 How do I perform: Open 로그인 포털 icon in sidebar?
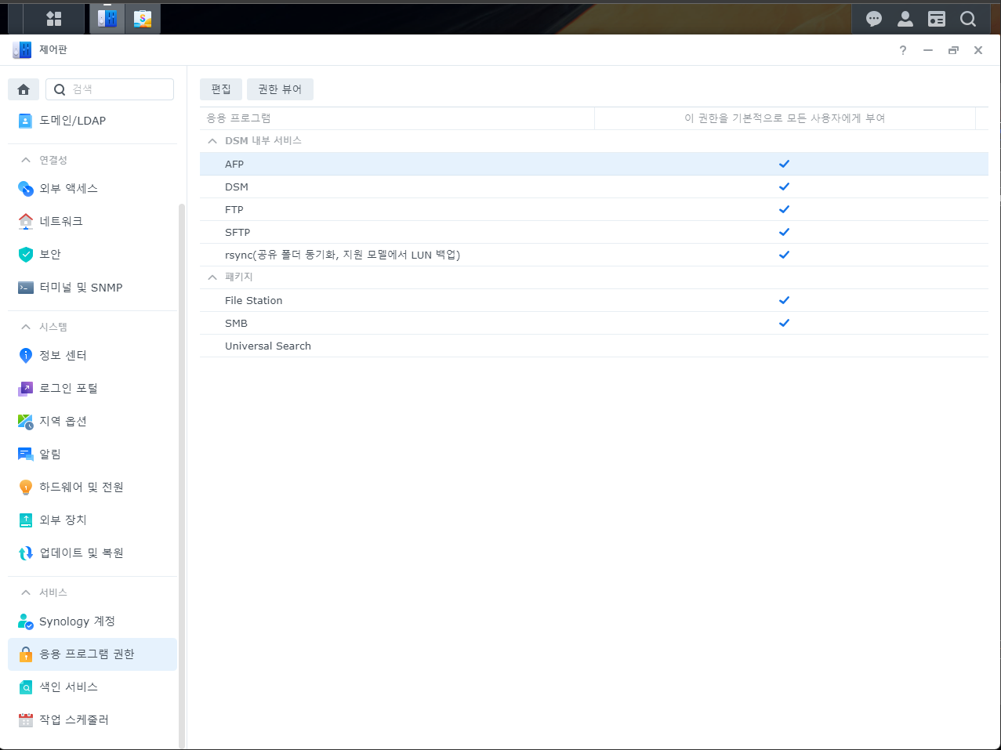(x=26, y=389)
